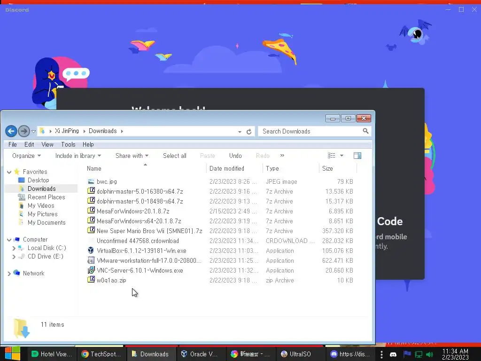The width and height of the screenshot is (481, 361).
Task: Open My Videos in sidebar
Action: (41, 206)
